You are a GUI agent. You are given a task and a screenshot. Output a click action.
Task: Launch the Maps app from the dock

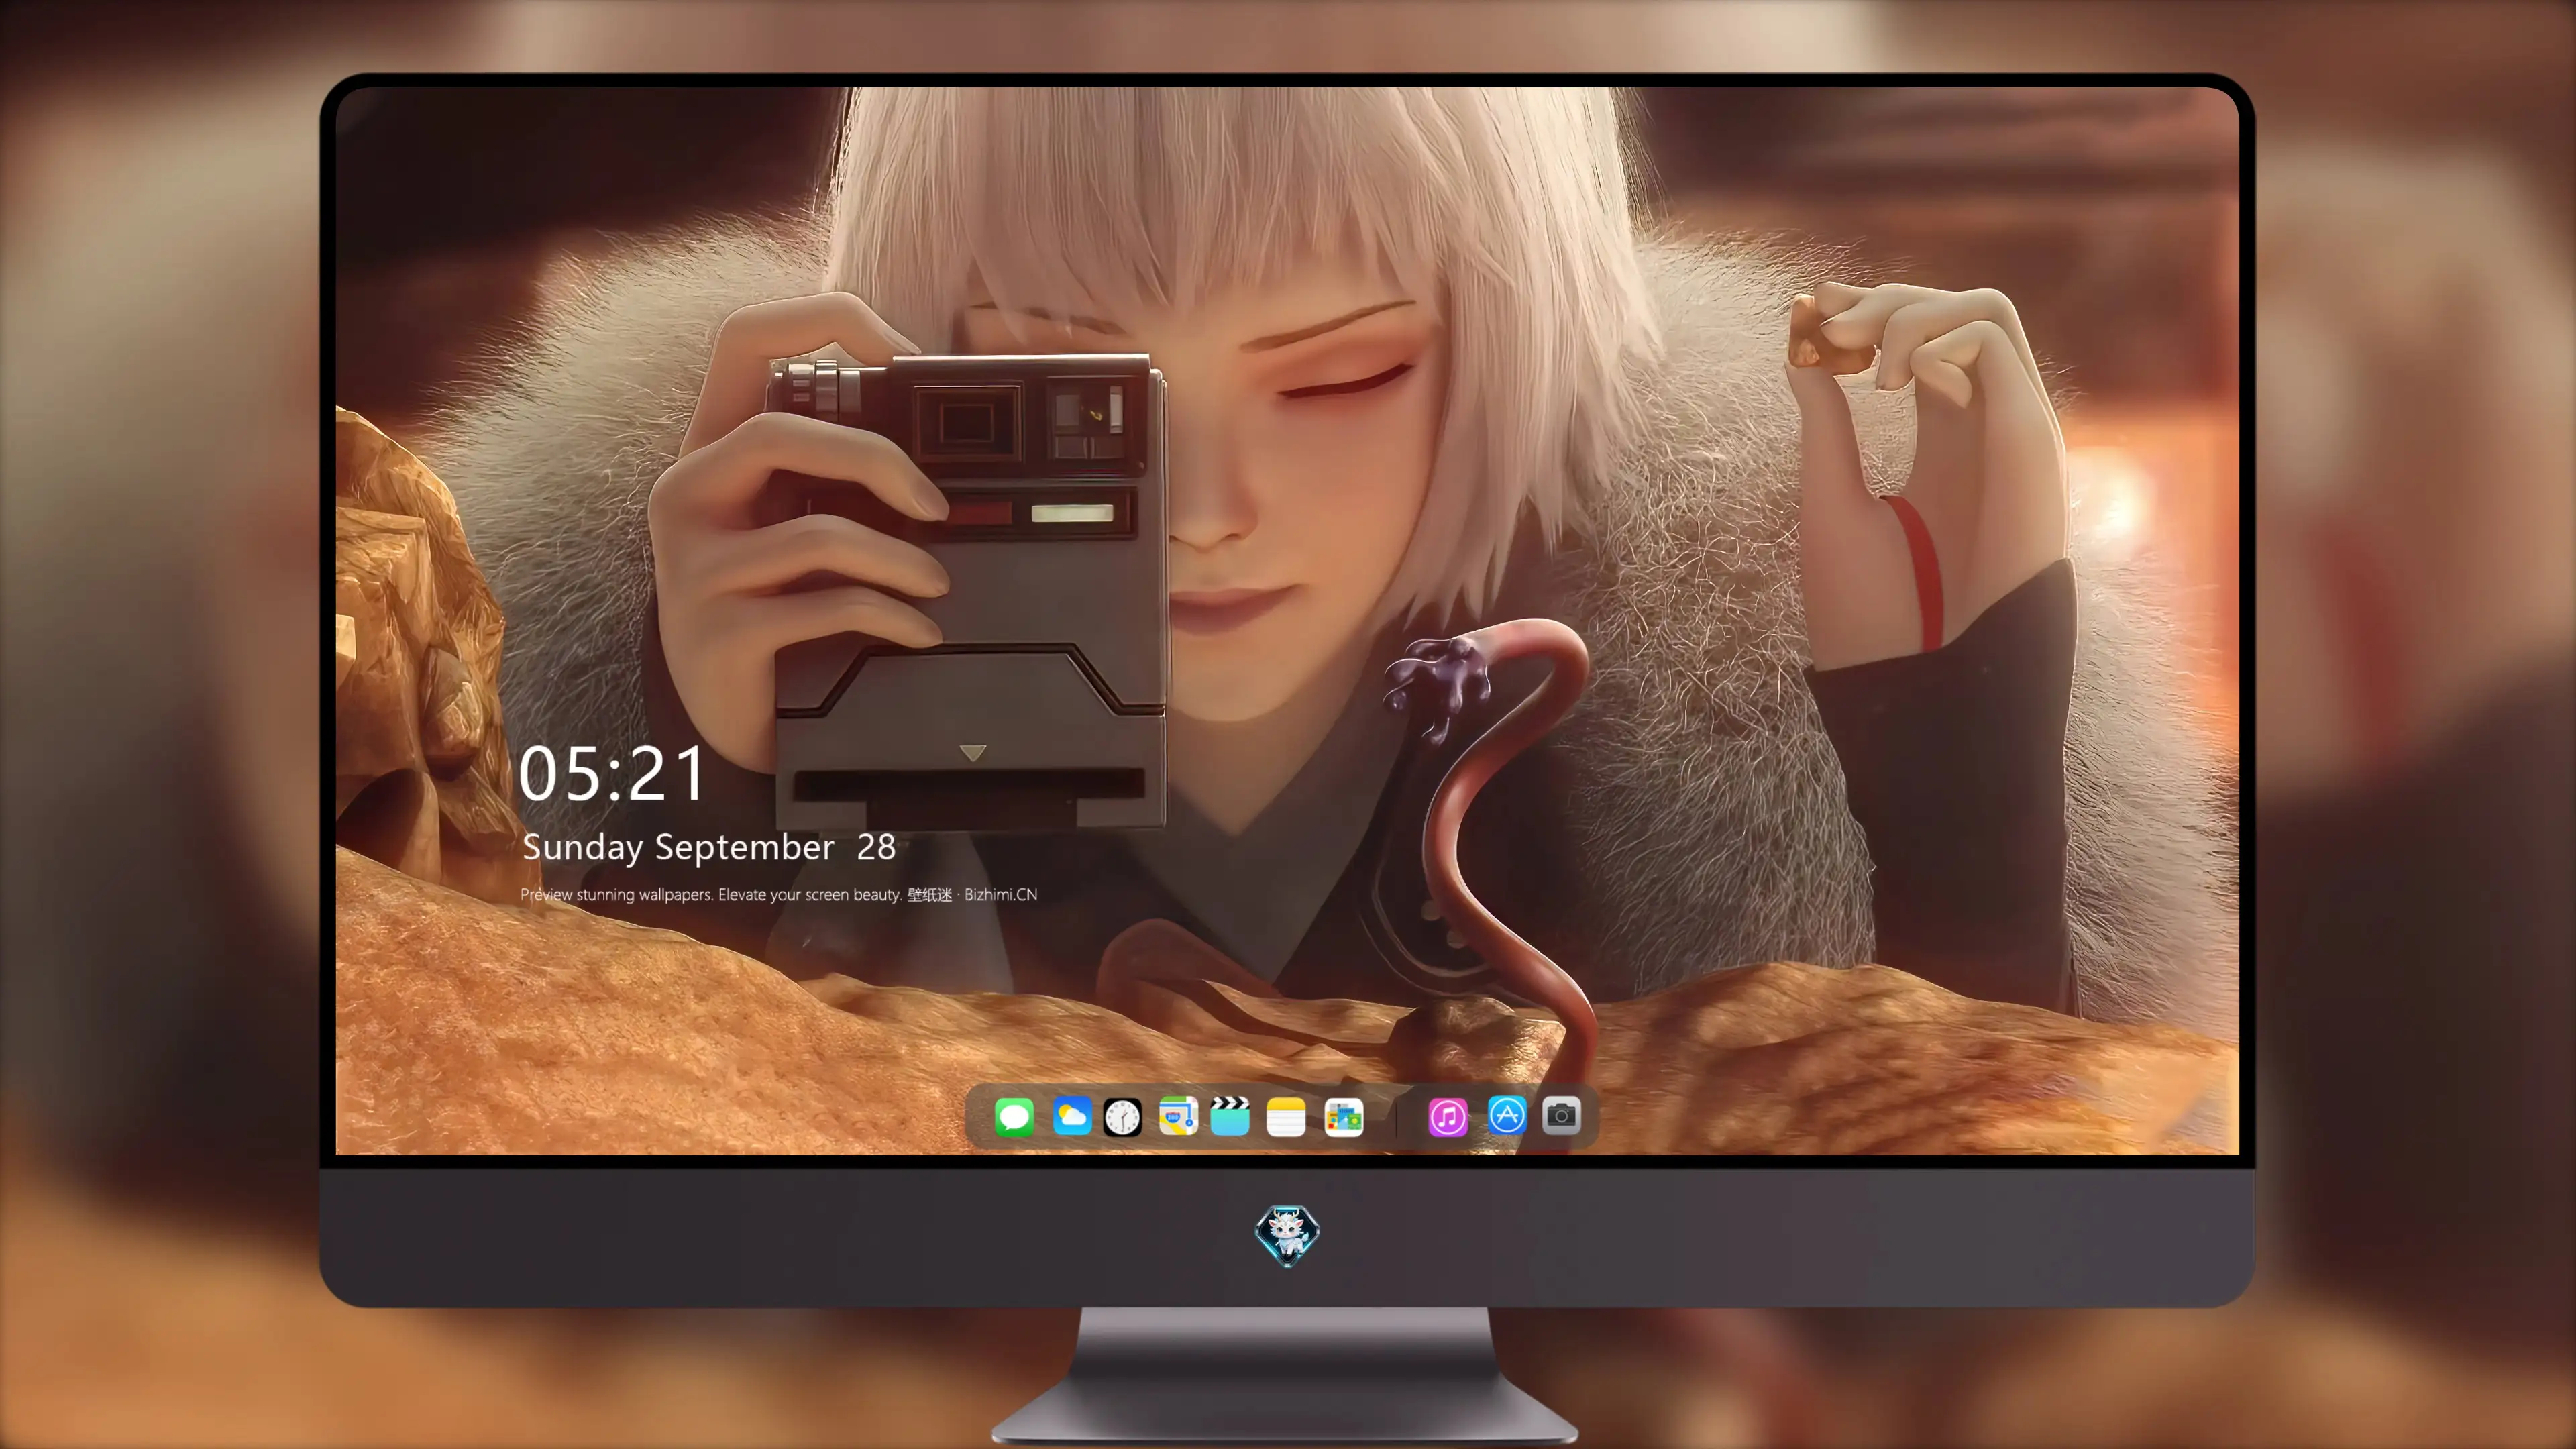click(x=1178, y=1116)
